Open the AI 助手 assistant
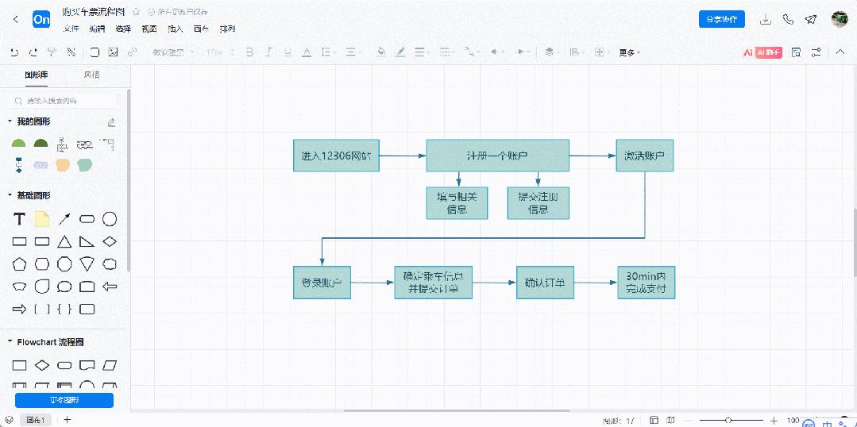The height and width of the screenshot is (427, 857). (762, 52)
